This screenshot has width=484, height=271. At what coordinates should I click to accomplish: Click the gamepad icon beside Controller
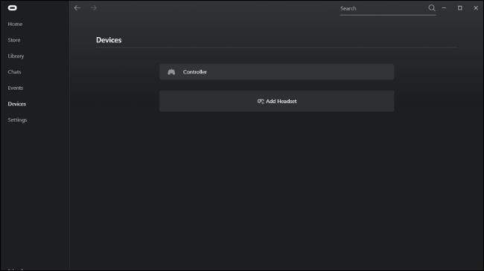pos(171,72)
